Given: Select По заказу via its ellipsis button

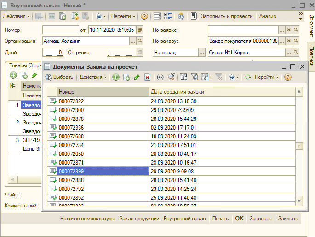Looking at the screenshot, I should (282, 41).
